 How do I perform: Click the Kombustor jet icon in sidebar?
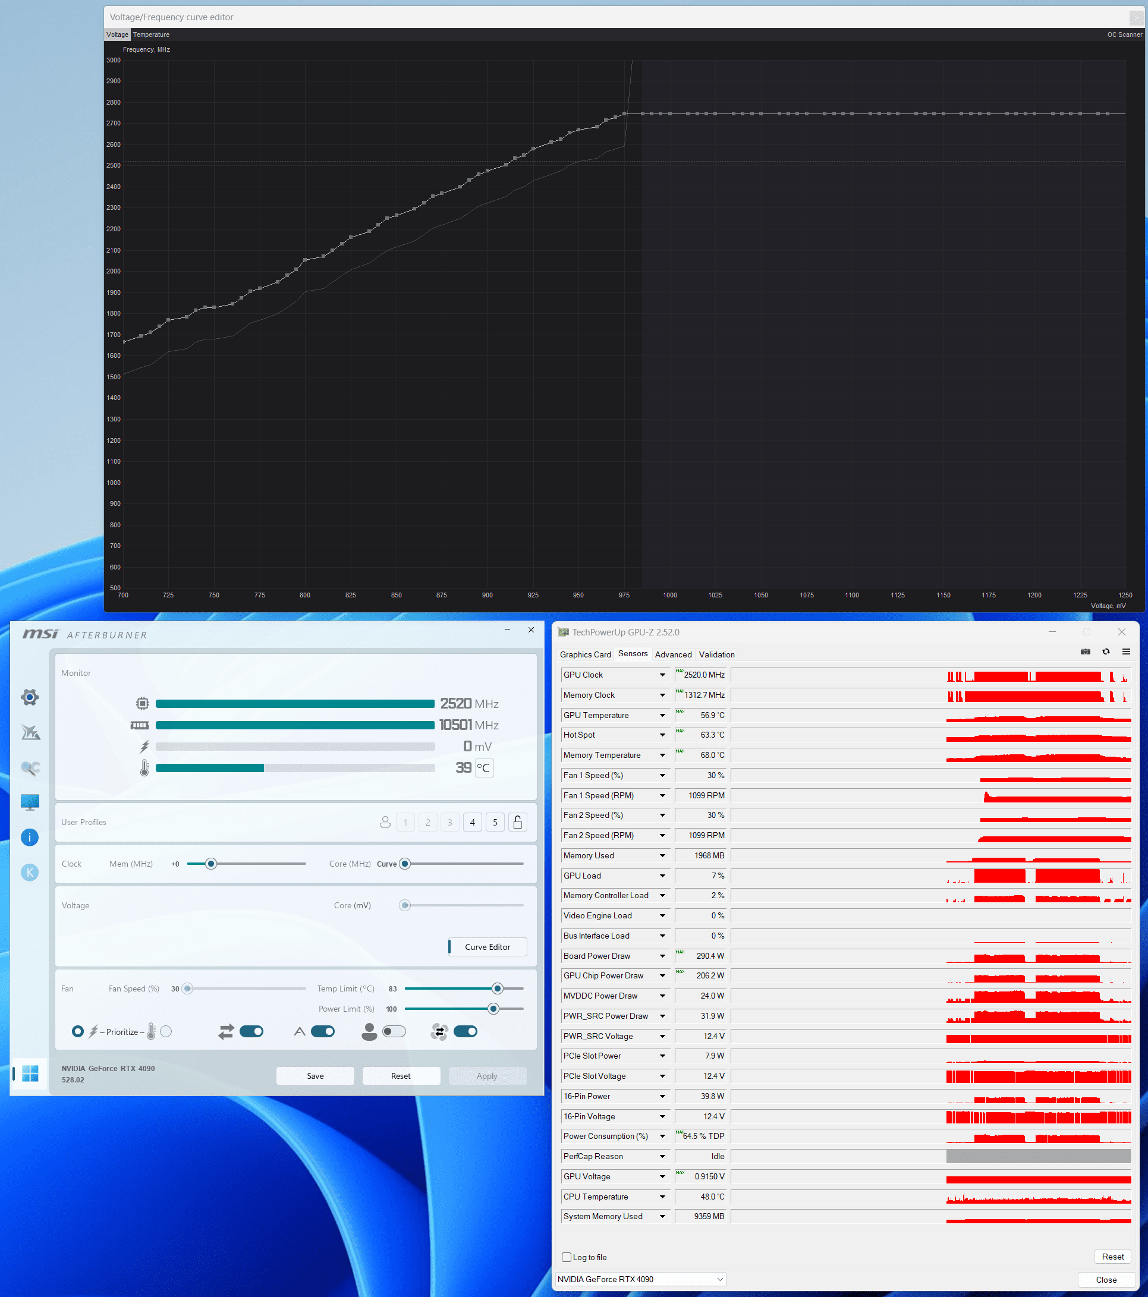coord(30,732)
